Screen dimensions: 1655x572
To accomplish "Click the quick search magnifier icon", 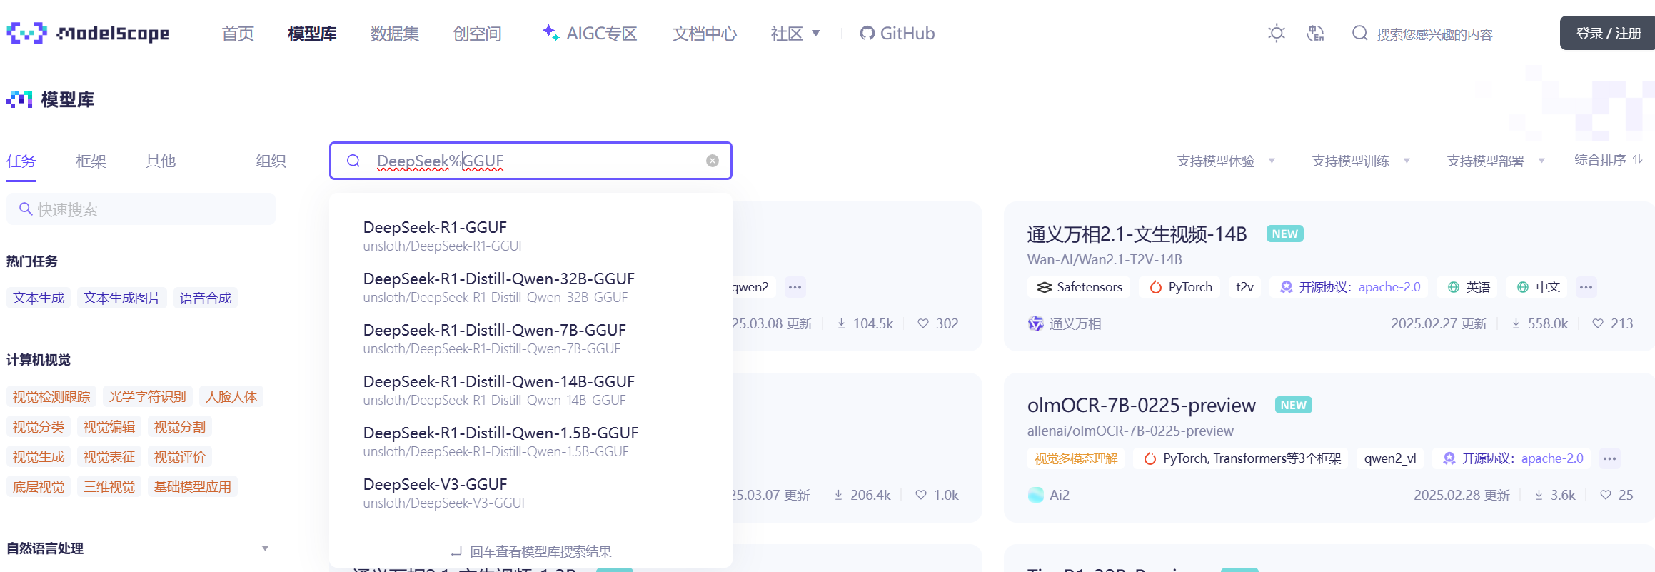I will tap(26, 209).
